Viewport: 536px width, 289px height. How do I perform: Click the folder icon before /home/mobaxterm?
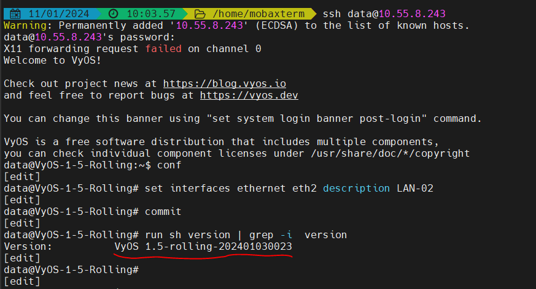pos(199,13)
